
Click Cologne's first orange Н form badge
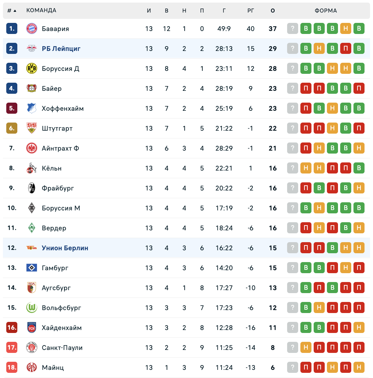coord(306,168)
